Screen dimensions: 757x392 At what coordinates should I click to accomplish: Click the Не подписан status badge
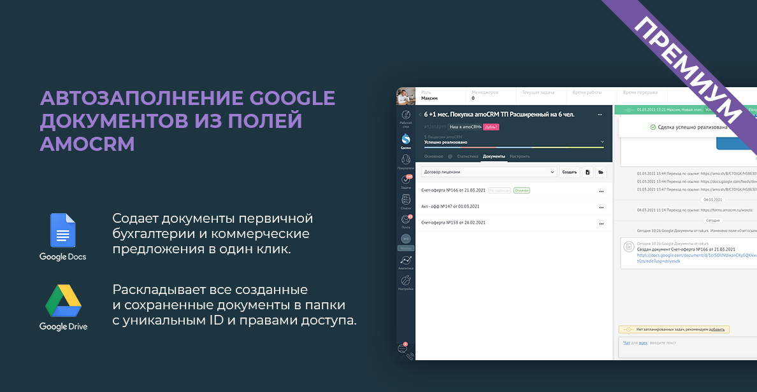(x=499, y=190)
